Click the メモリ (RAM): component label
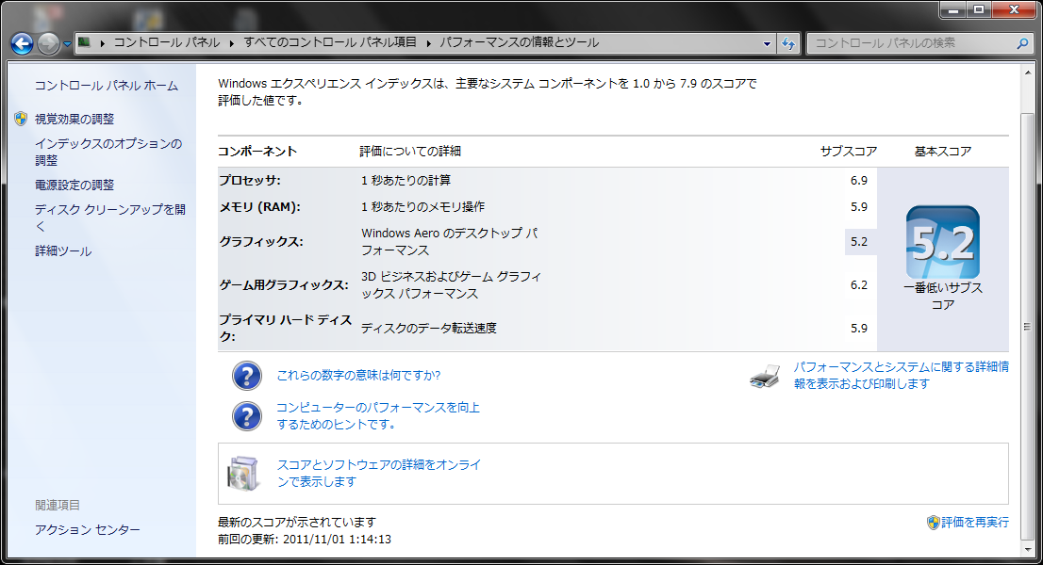This screenshot has width=1043, height=565. click(260, 207)
